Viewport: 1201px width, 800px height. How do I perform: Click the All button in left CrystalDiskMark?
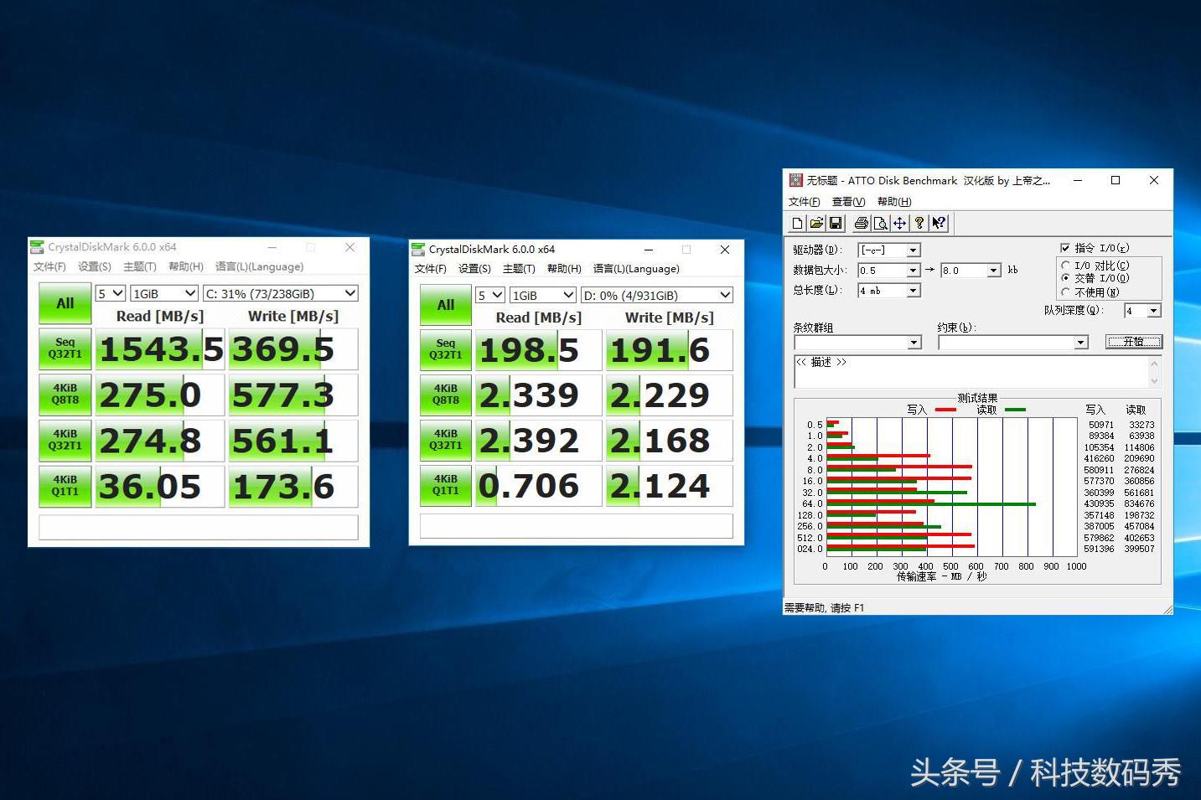[x=65, y=302]
